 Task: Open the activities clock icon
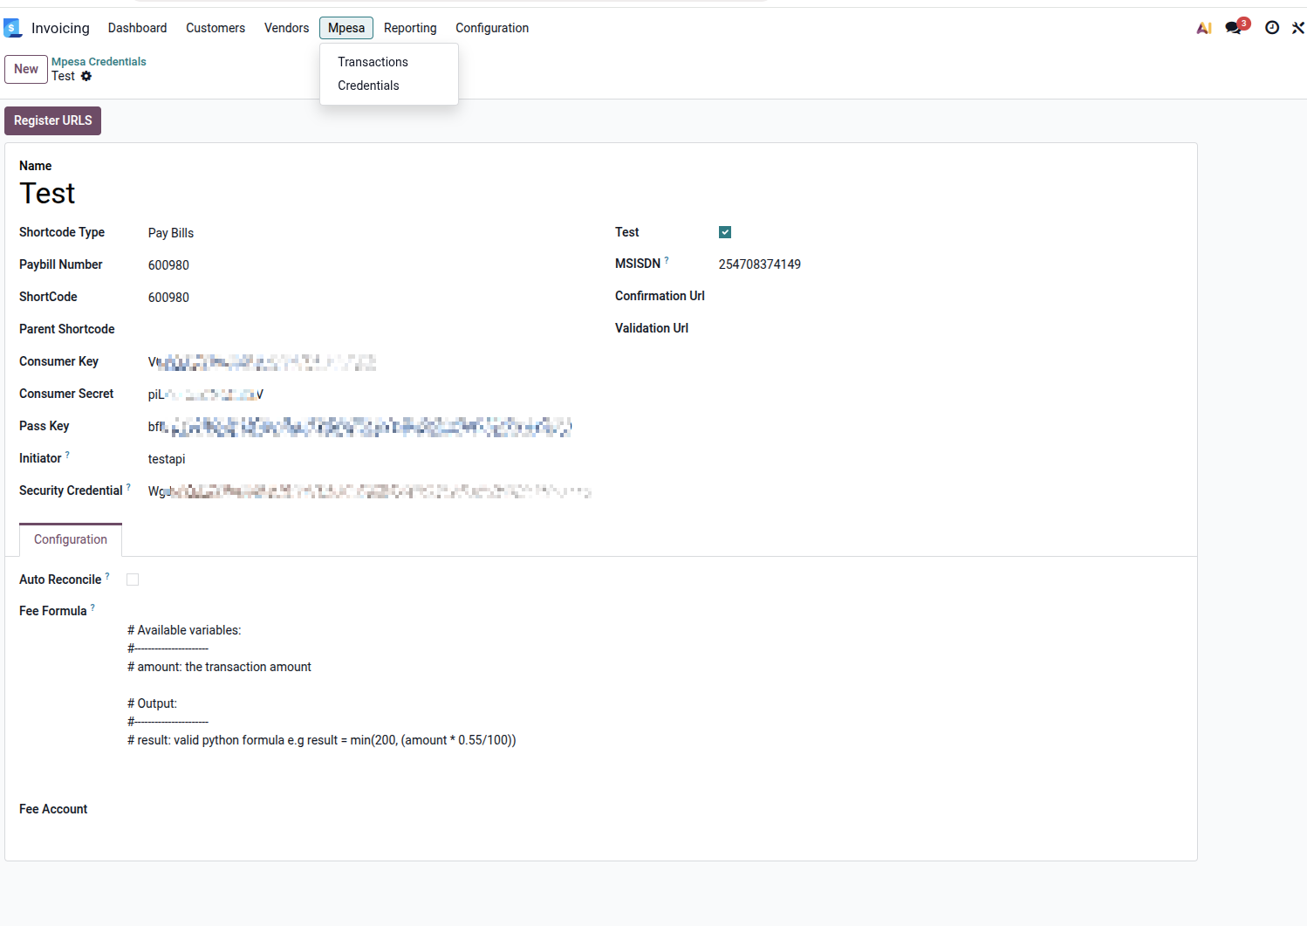(x=1272, y=28)
